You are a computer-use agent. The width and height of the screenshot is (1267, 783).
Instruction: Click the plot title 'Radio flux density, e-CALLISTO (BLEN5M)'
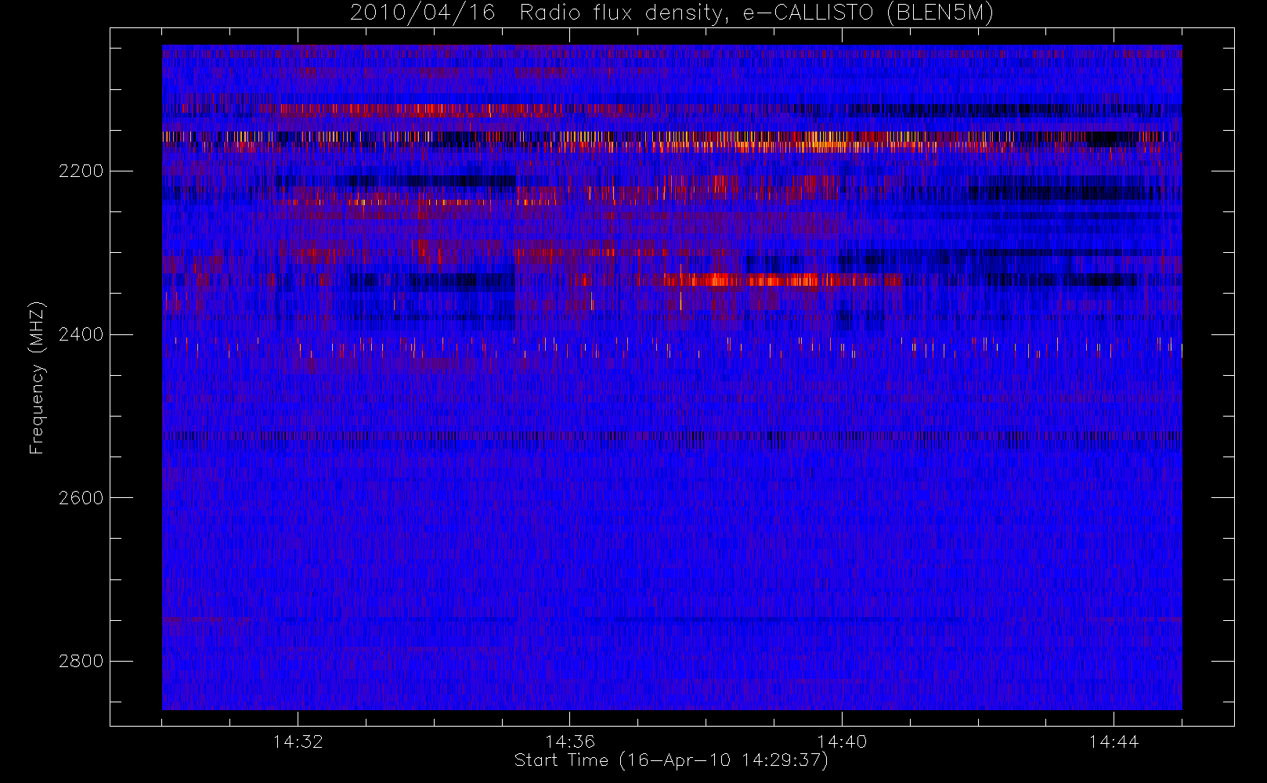756,13
